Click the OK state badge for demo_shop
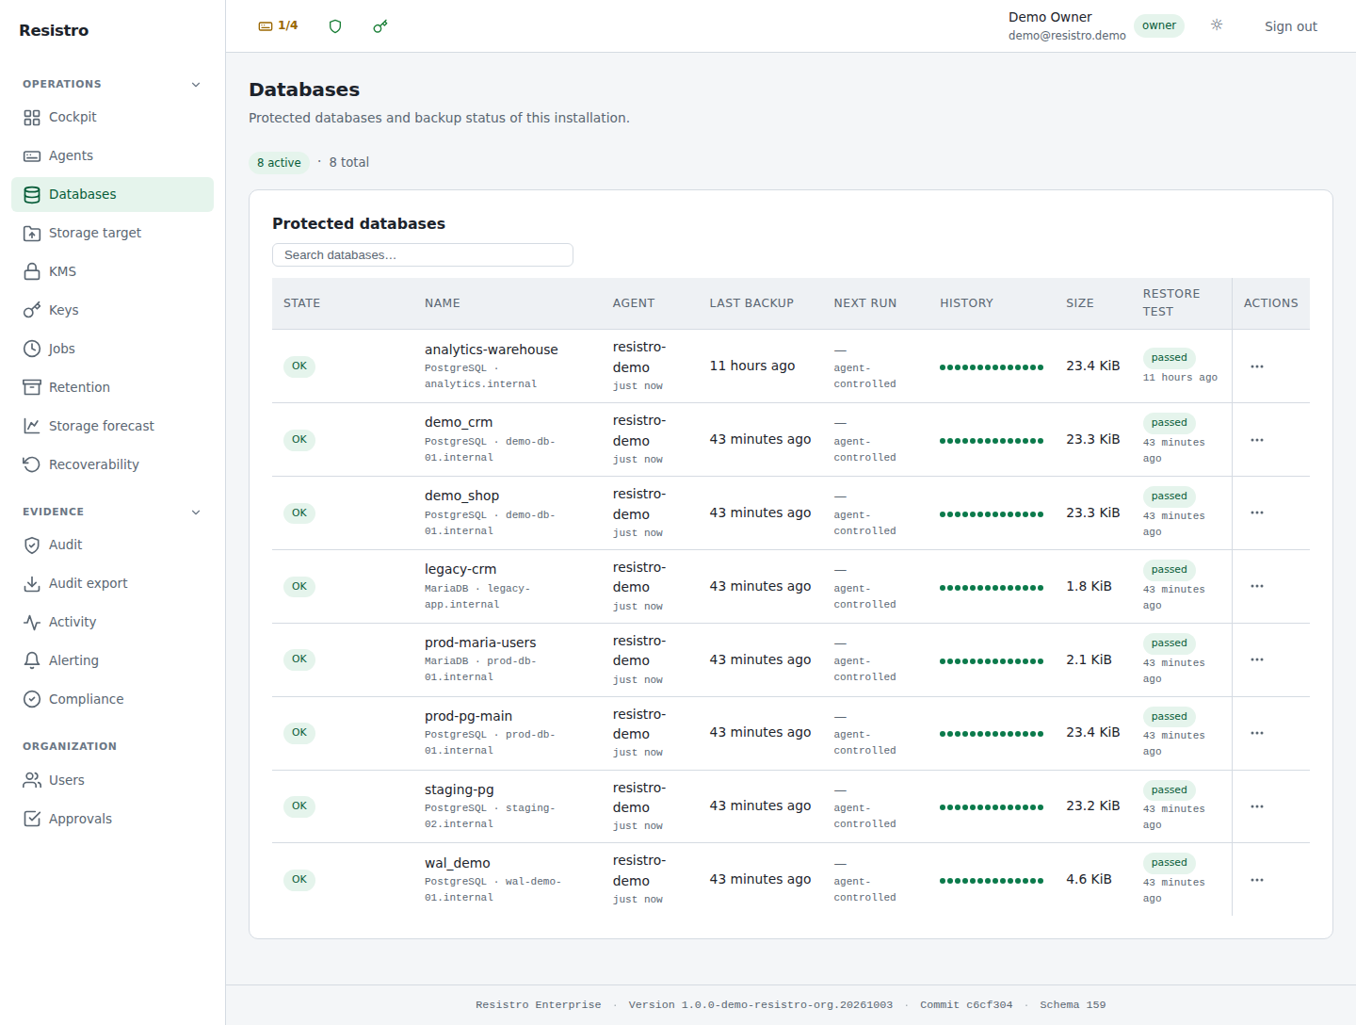The width and height of the screenshot is (1356, 1025). coord(299,513)
